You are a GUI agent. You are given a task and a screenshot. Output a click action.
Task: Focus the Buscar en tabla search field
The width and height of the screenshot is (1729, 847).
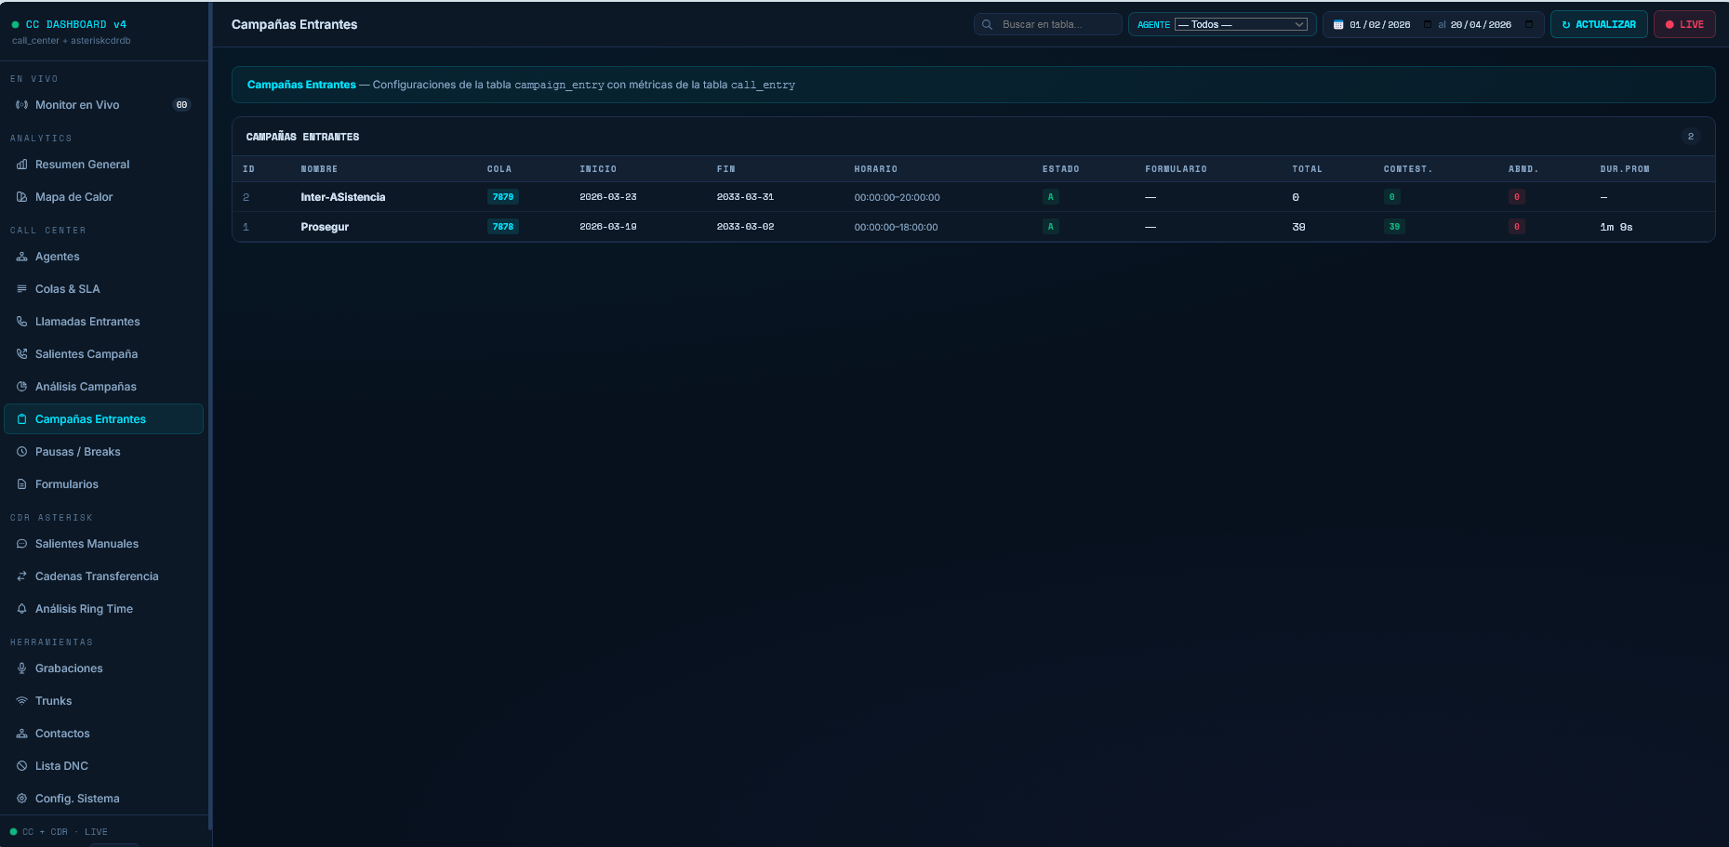1056,25
